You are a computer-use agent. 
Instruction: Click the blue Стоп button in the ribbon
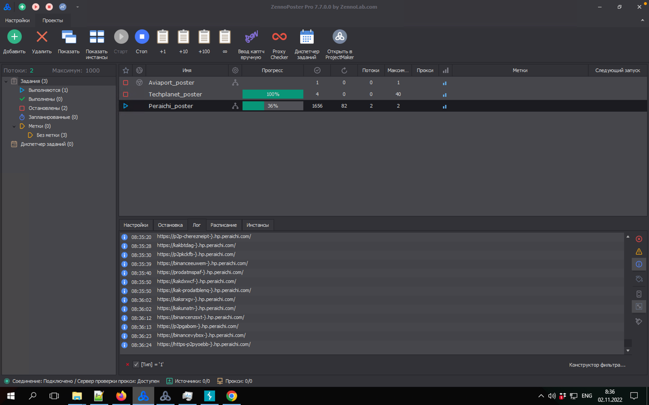tap(142, 37)
